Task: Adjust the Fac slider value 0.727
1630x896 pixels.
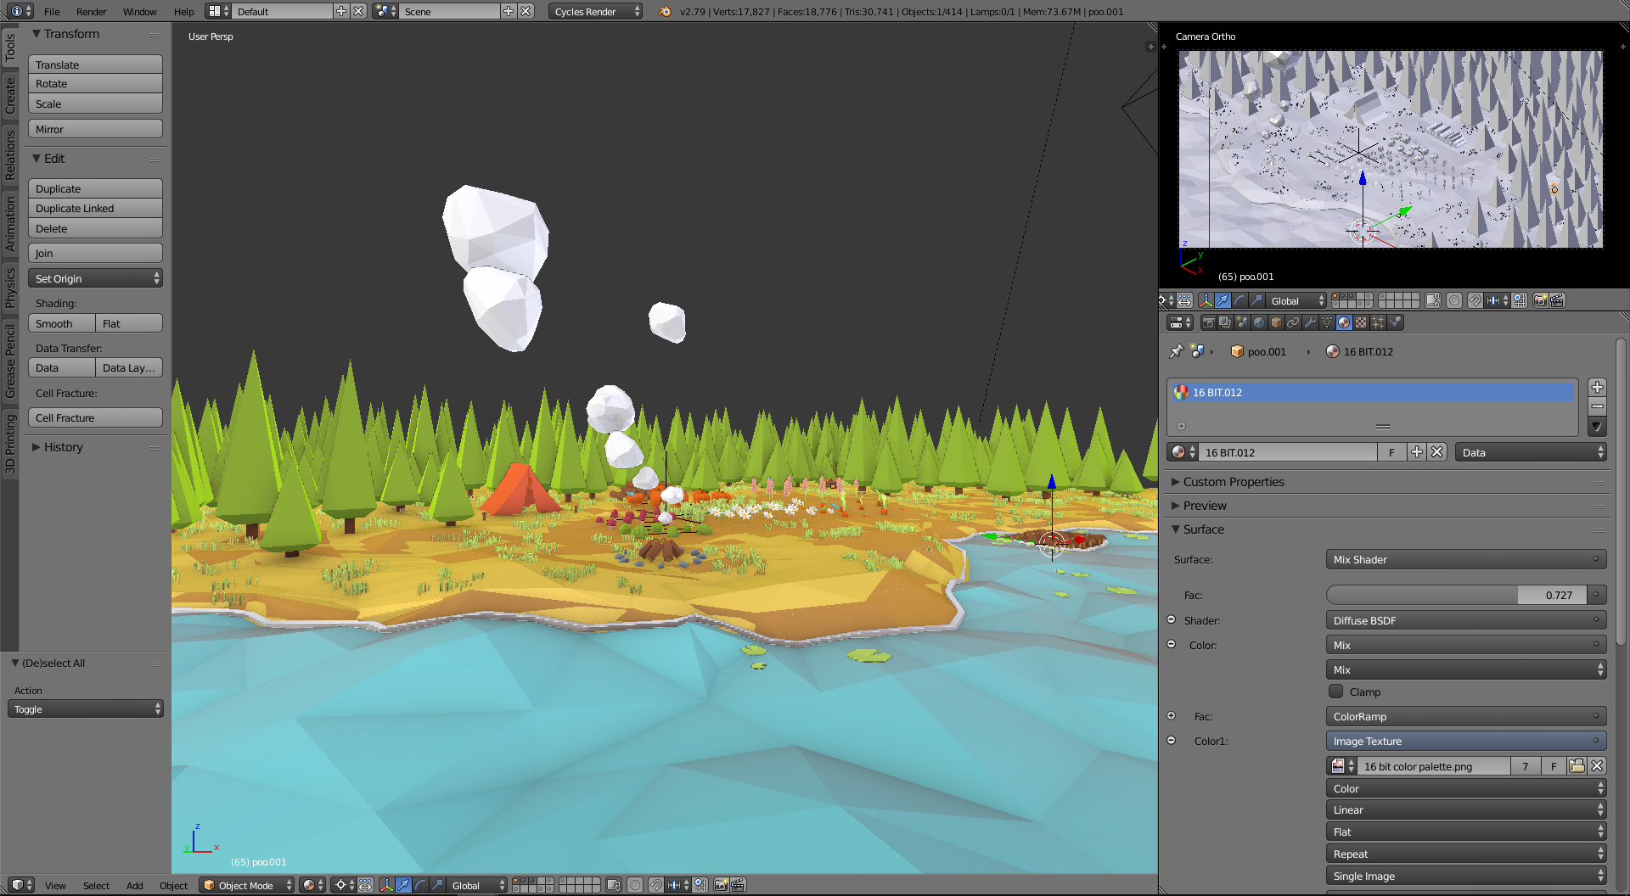Action: pyautogui.click(x=1464, y=595)
